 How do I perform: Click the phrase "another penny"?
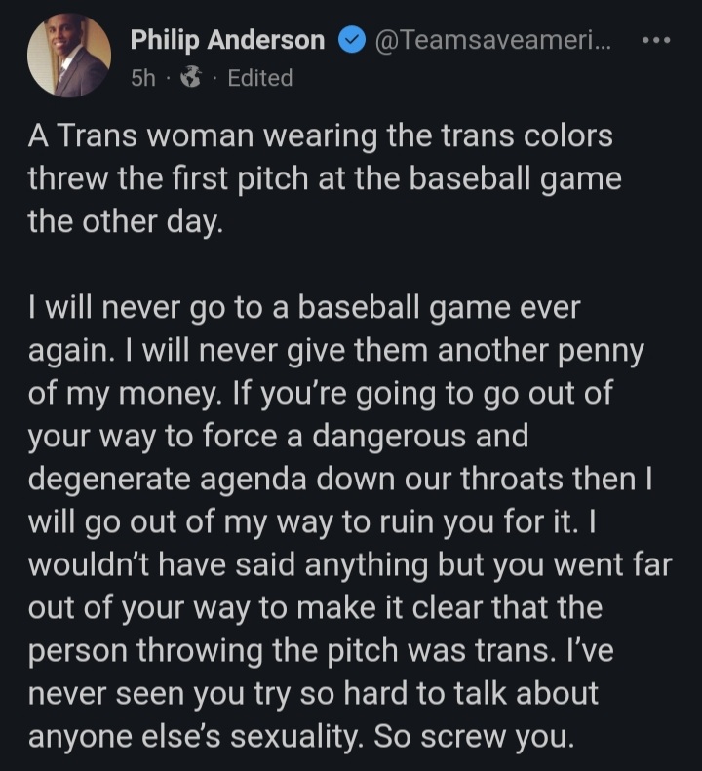click(540, 351)
